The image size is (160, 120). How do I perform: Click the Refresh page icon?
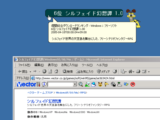(x=50, y=71)
